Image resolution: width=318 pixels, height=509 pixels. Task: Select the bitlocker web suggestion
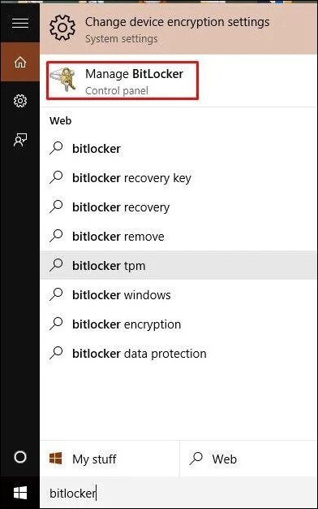[x=178, y=149]
